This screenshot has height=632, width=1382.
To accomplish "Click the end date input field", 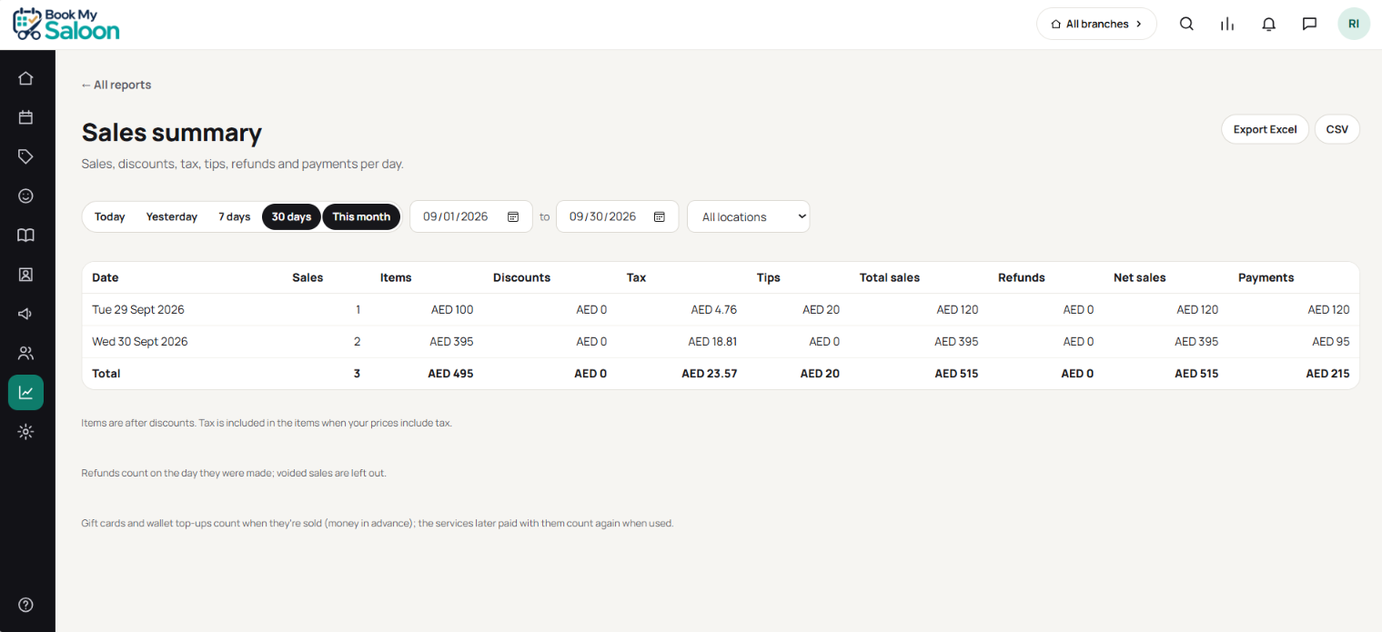I will coord(617,216).
